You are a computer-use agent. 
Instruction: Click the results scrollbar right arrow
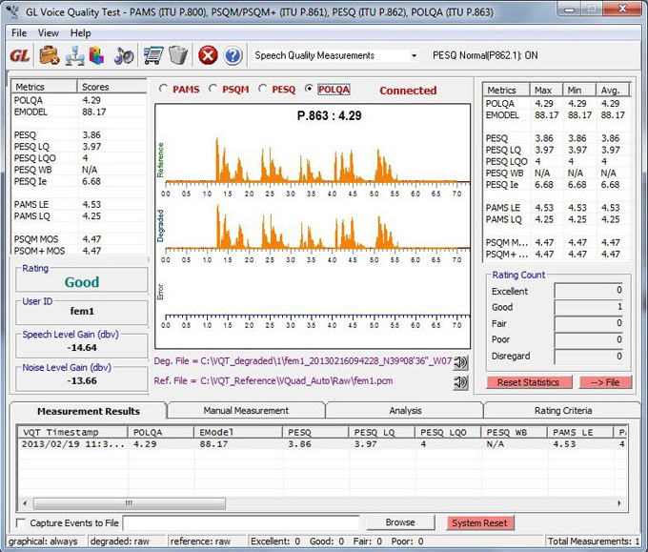click(619, 503)
